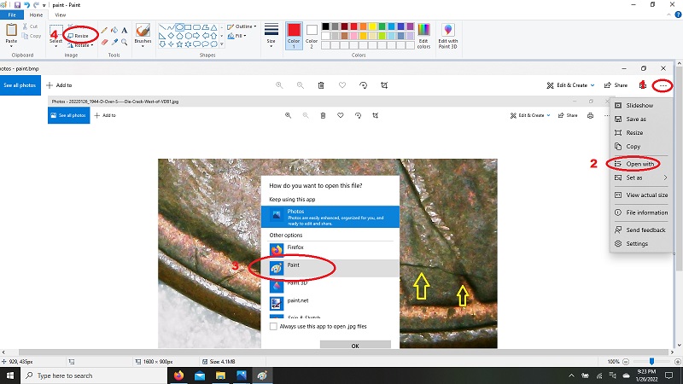Viewport: 683px width, 384px height.
Task: Select the Pencil tool in Paint
Action: [x=104, y=31]
